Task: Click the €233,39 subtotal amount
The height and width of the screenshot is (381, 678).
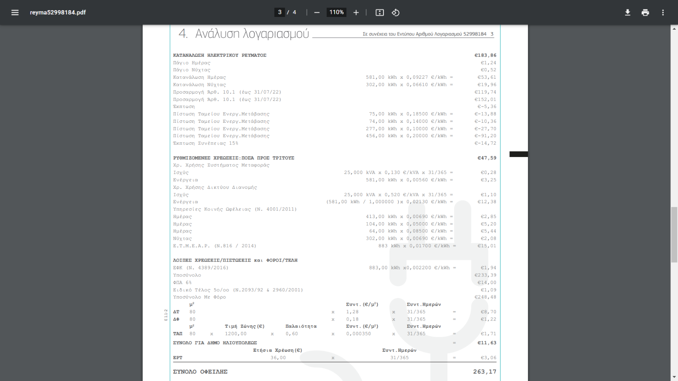Action: click(485, 275)
